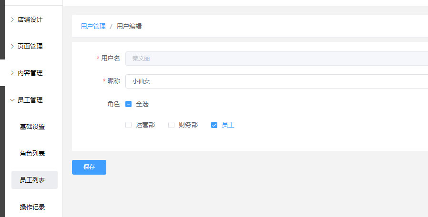The width and height of the screenshot is (428, 217).
Task: Focus the 昵称 input with 小仙女
Action: tap(276, 81)
